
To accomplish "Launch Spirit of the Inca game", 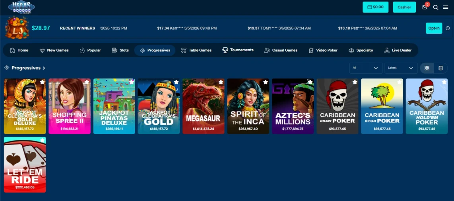I will point(248,106).
